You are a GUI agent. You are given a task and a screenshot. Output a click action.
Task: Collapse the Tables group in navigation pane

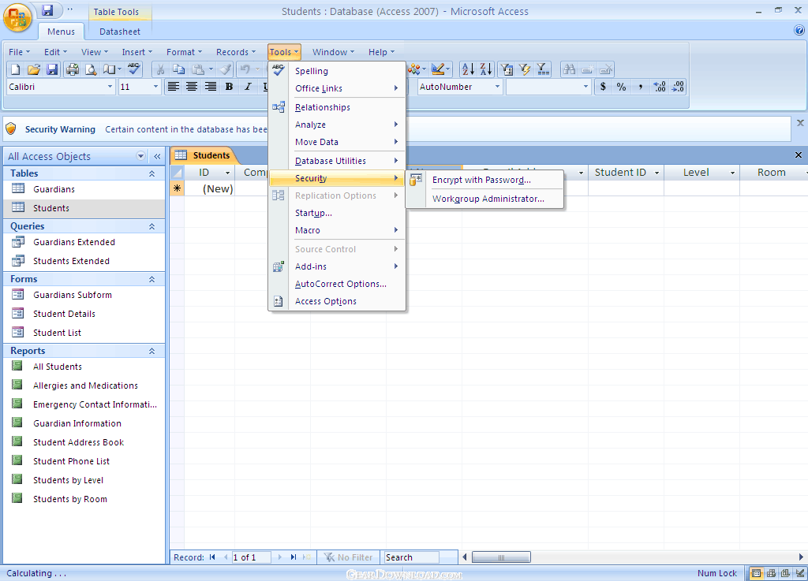152,173
